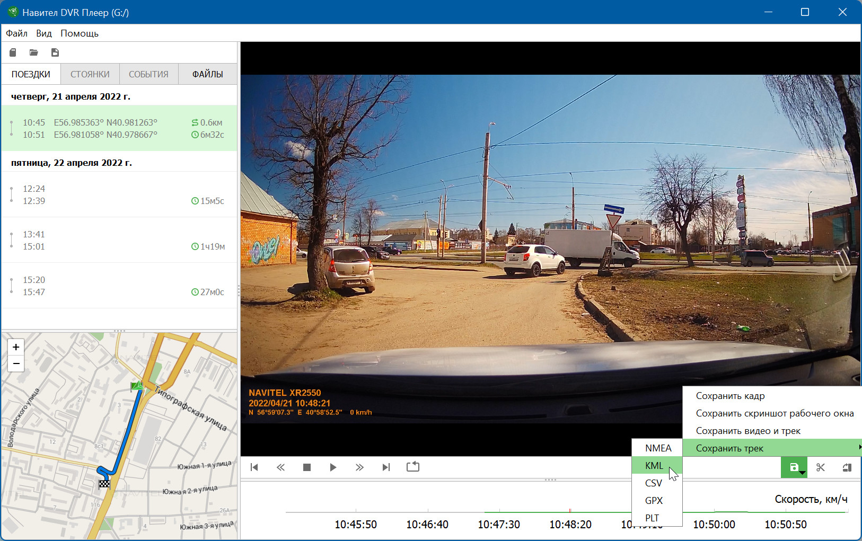This screenshot has width=862, height=541.
Task: Select the scissors cut tool
Action: pos(821,467)
